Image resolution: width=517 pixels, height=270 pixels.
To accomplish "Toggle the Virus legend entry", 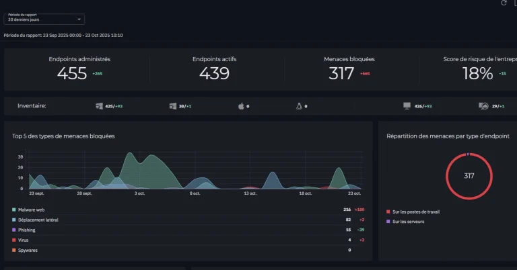I will (x=23, y=240).
